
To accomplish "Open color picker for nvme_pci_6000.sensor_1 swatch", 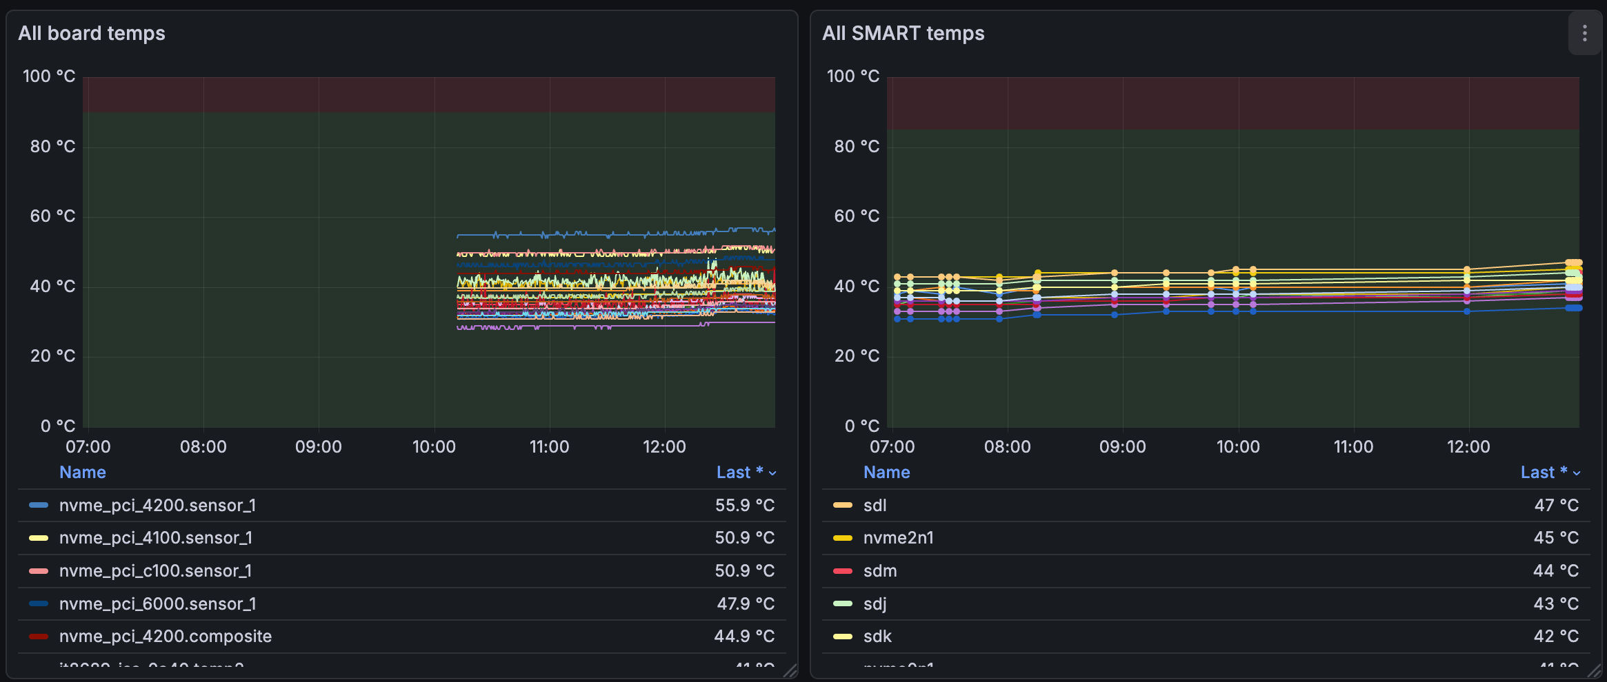I will pyautogui.click(x=39, y=604).
